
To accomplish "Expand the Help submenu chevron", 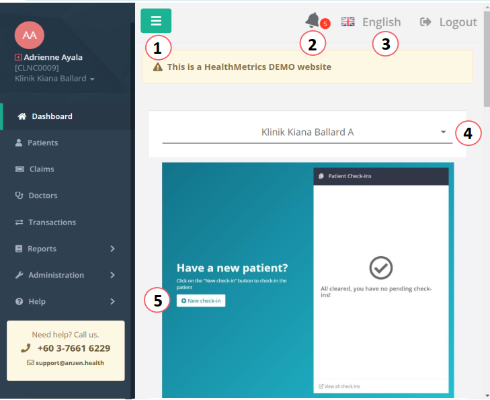I will coord(112,302).
